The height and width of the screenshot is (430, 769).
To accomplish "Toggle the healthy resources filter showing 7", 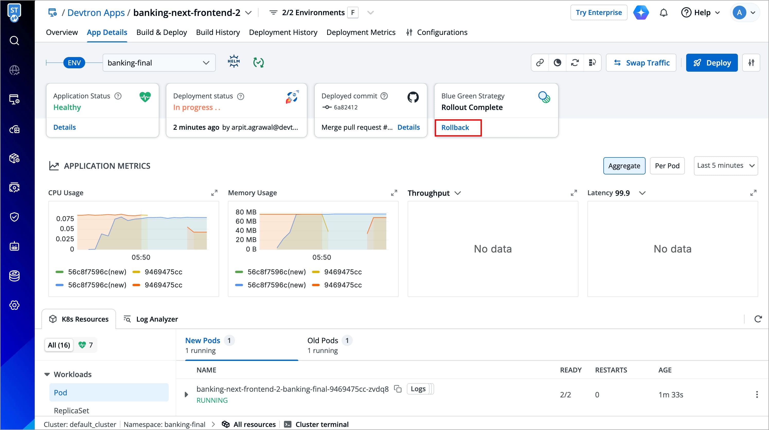I will (x=85, y=345).
